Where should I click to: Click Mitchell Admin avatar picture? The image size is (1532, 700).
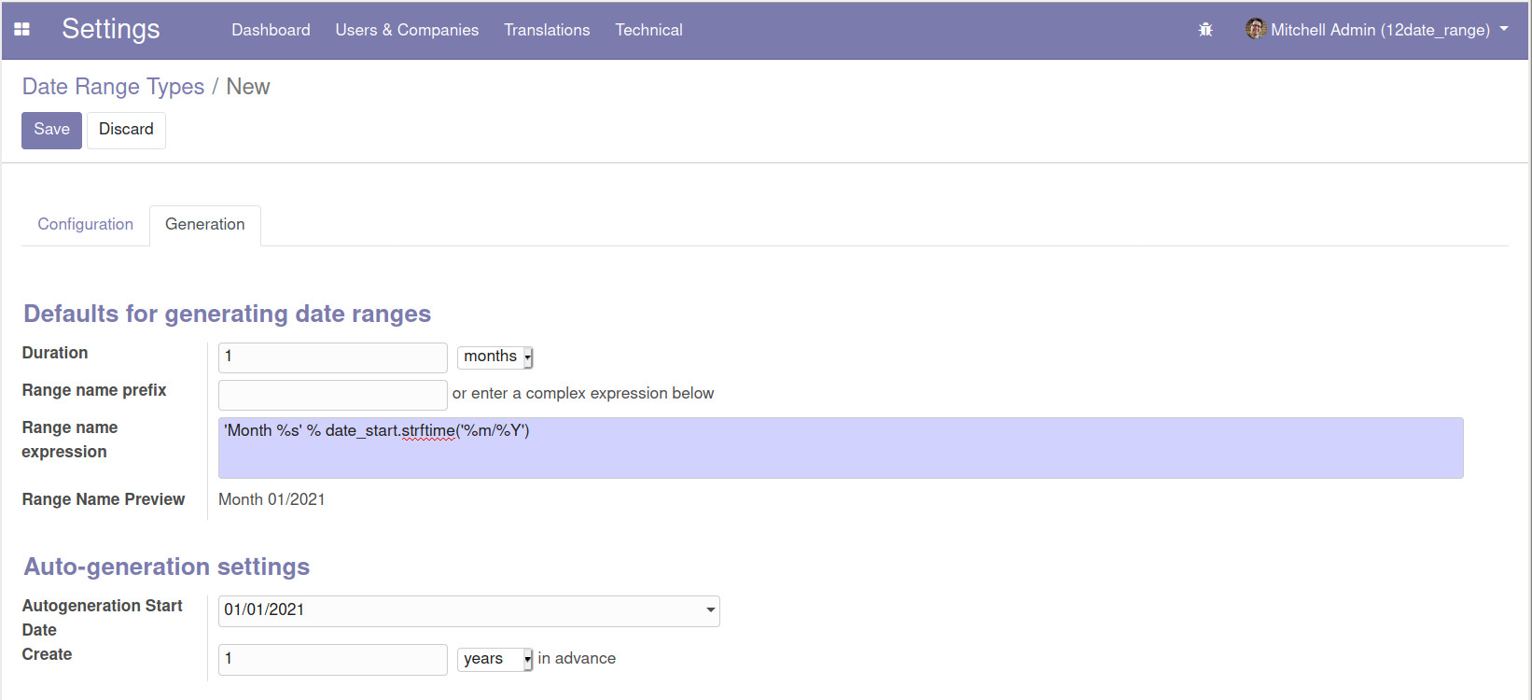coord(1255,29)
